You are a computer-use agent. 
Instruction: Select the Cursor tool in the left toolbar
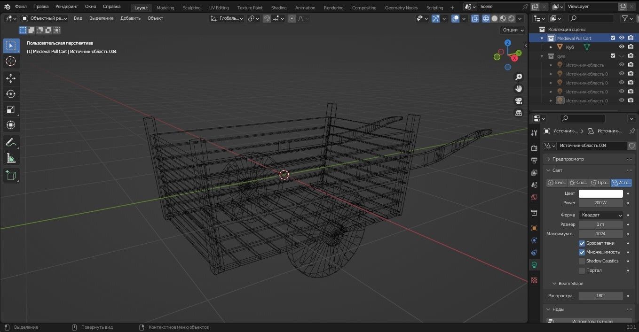[11, 61]
